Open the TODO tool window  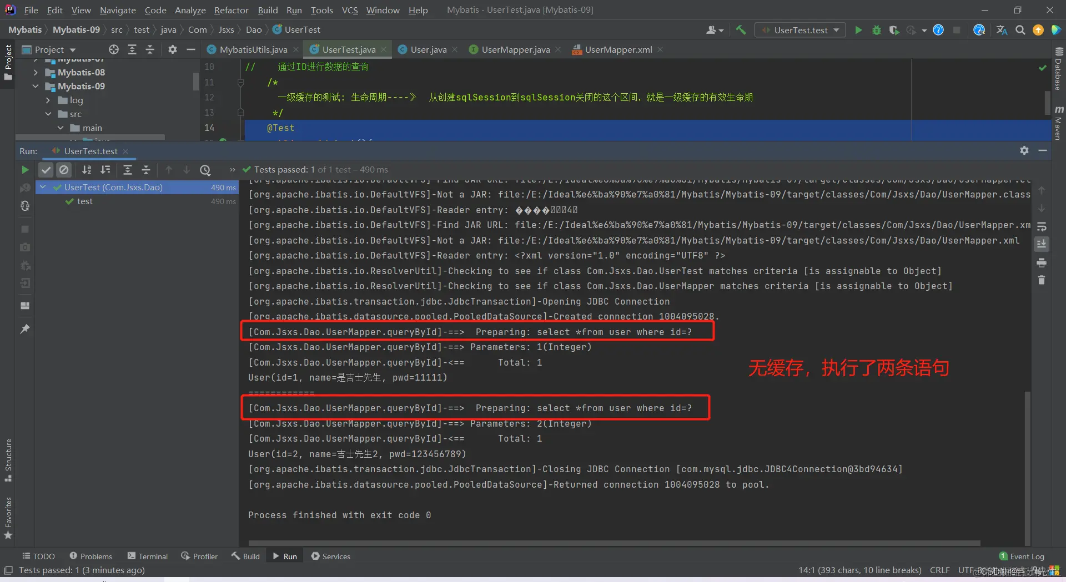click(x=38, y=556)
